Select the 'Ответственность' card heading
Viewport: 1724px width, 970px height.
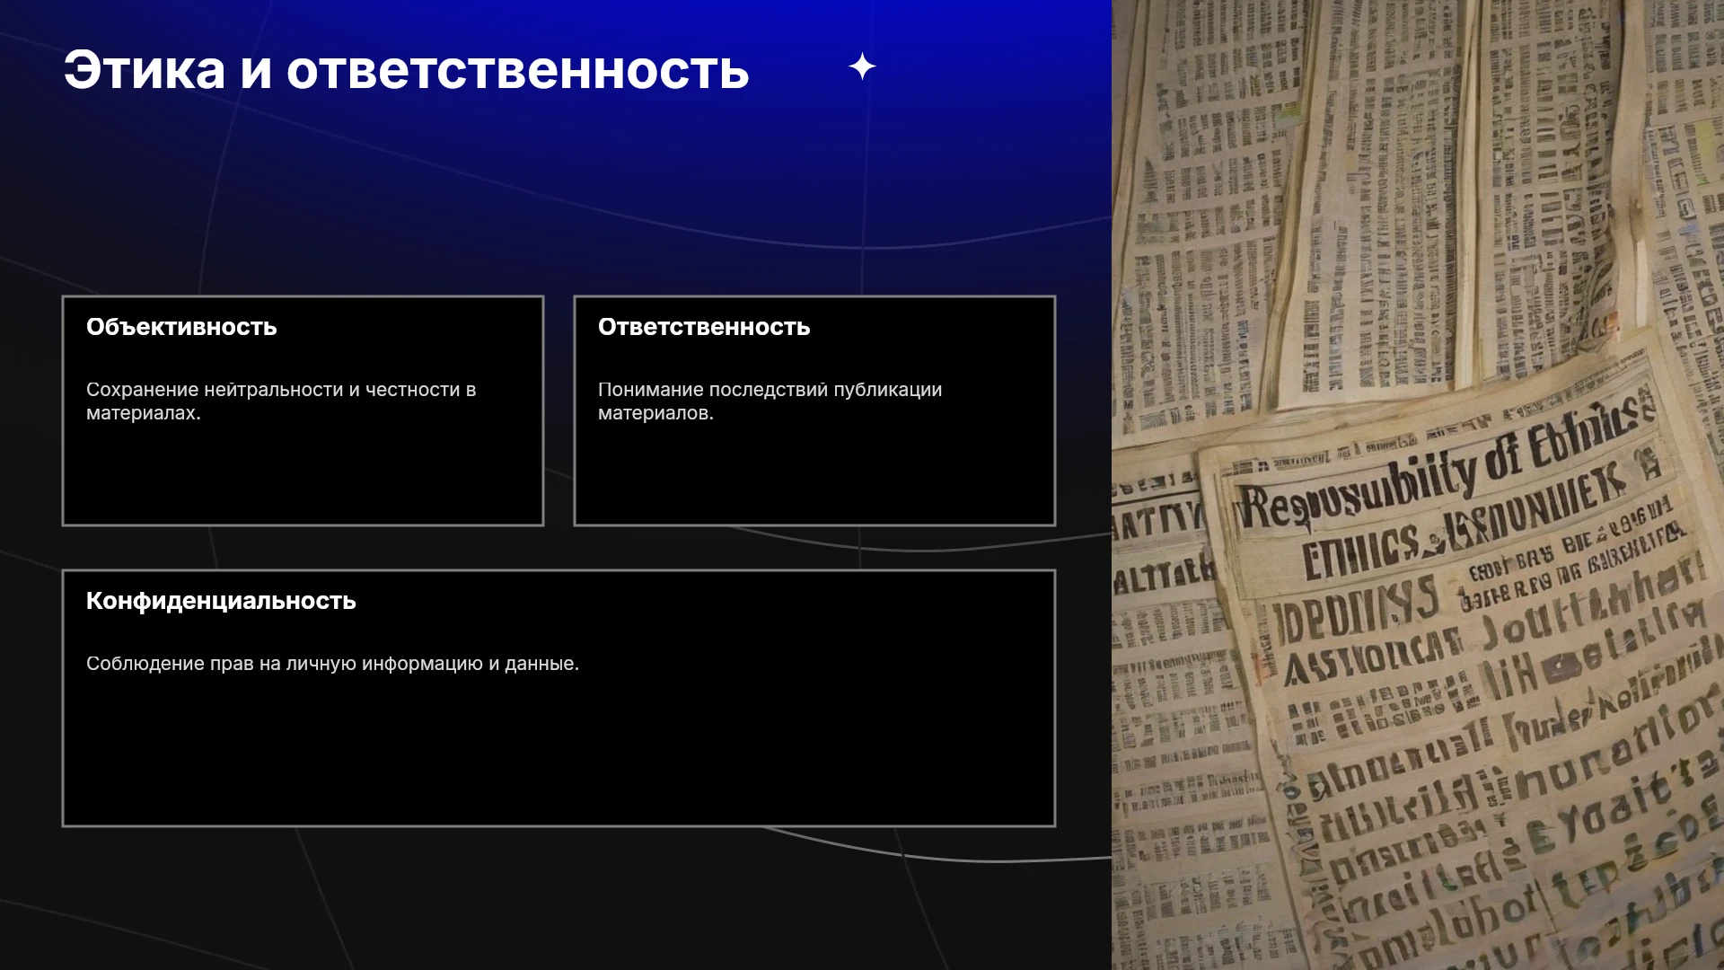pyautogui.click(x=704, y=327)
